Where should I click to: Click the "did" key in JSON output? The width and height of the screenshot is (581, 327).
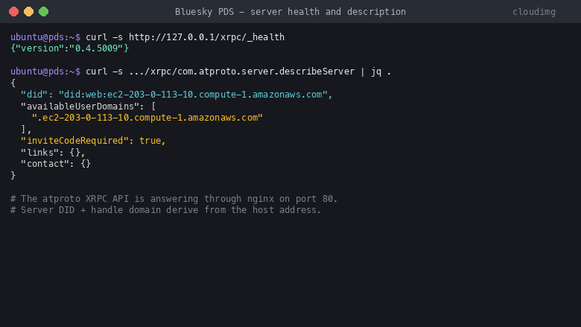click(34, 95)
